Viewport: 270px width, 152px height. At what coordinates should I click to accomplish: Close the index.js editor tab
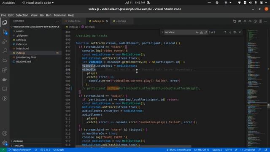pos(107,21)
